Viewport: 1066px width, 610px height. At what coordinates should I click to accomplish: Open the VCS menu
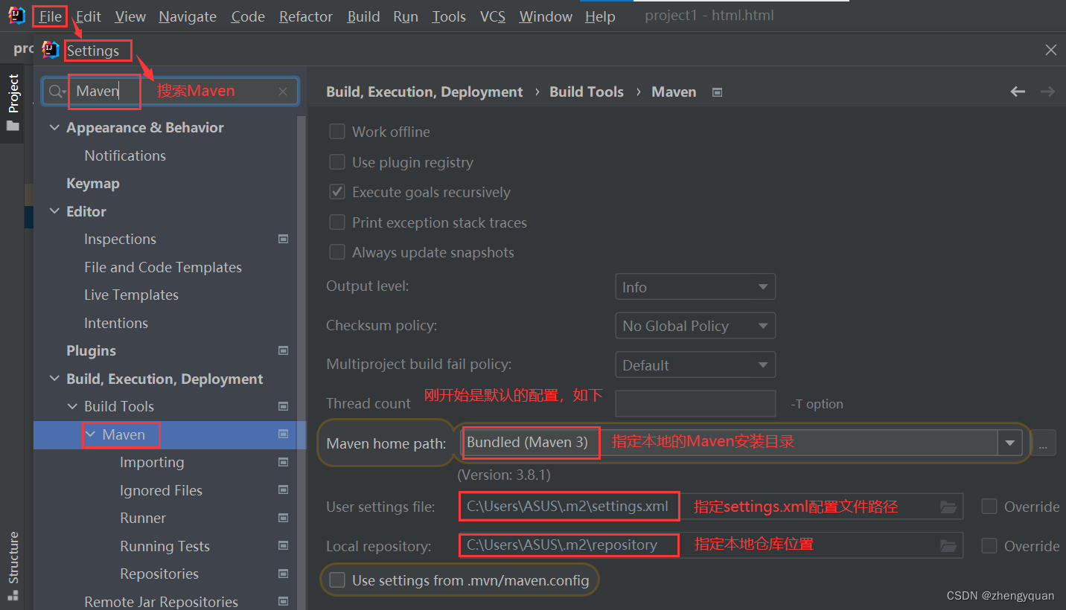(x=492, y=16)
